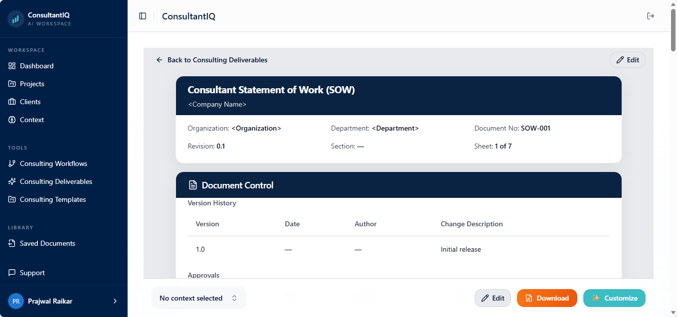
Task: Click the Consulting Deliverables sparkle icon
Action: click(12, 181)
